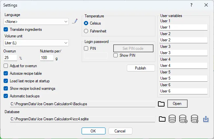Cancel the settings dialog
The height and width of the screenshot is (139, 214).
point(120,131)
